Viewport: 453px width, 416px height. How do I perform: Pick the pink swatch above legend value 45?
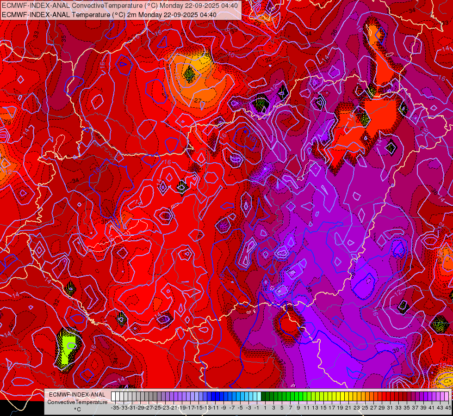tap(447, 397)
